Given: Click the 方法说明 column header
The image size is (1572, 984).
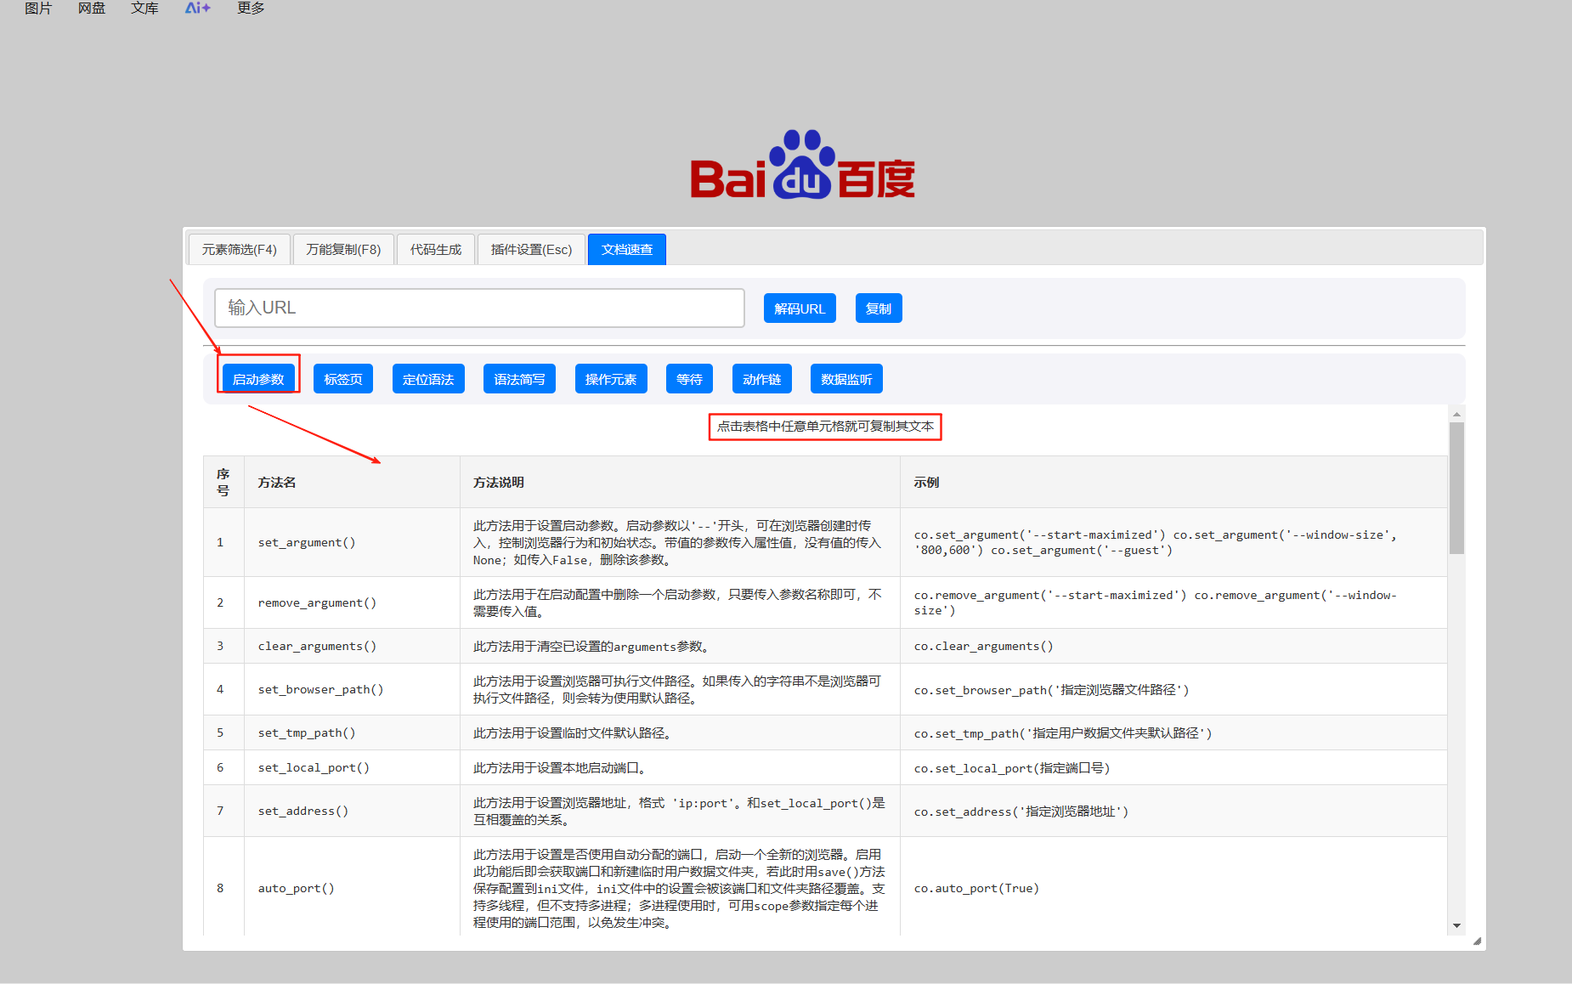Looking at the screenshot, I should click(x=680, y=482).
